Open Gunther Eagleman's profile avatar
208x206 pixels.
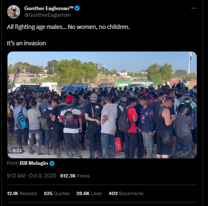[13, 12]
